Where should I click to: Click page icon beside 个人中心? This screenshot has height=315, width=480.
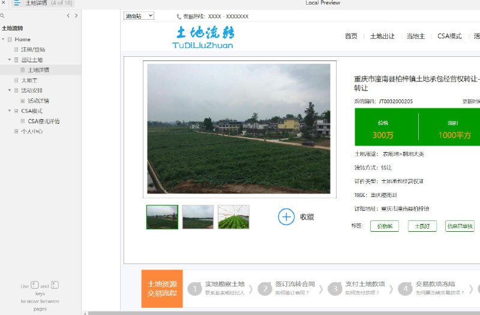tap(16, 131)
